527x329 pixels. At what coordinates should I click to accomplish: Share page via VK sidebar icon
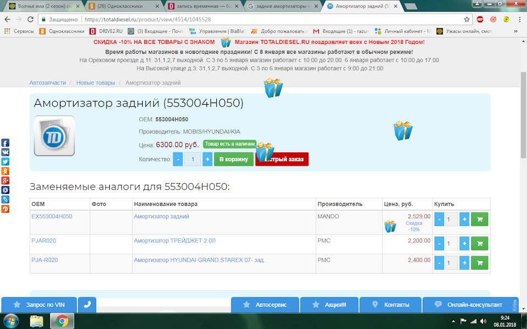(5, 152)
